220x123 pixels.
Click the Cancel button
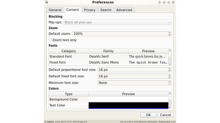(x=166, y=115)
